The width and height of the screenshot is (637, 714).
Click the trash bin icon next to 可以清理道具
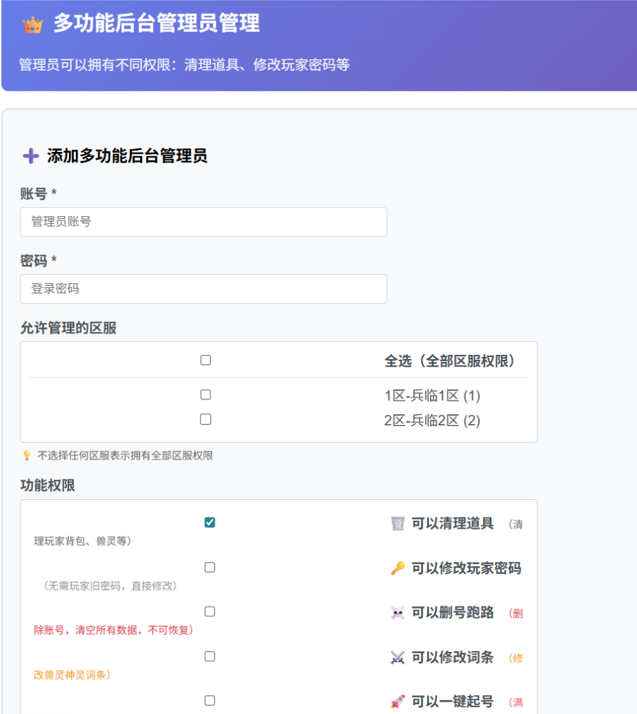pyautogui.click(x=398, y=523)
